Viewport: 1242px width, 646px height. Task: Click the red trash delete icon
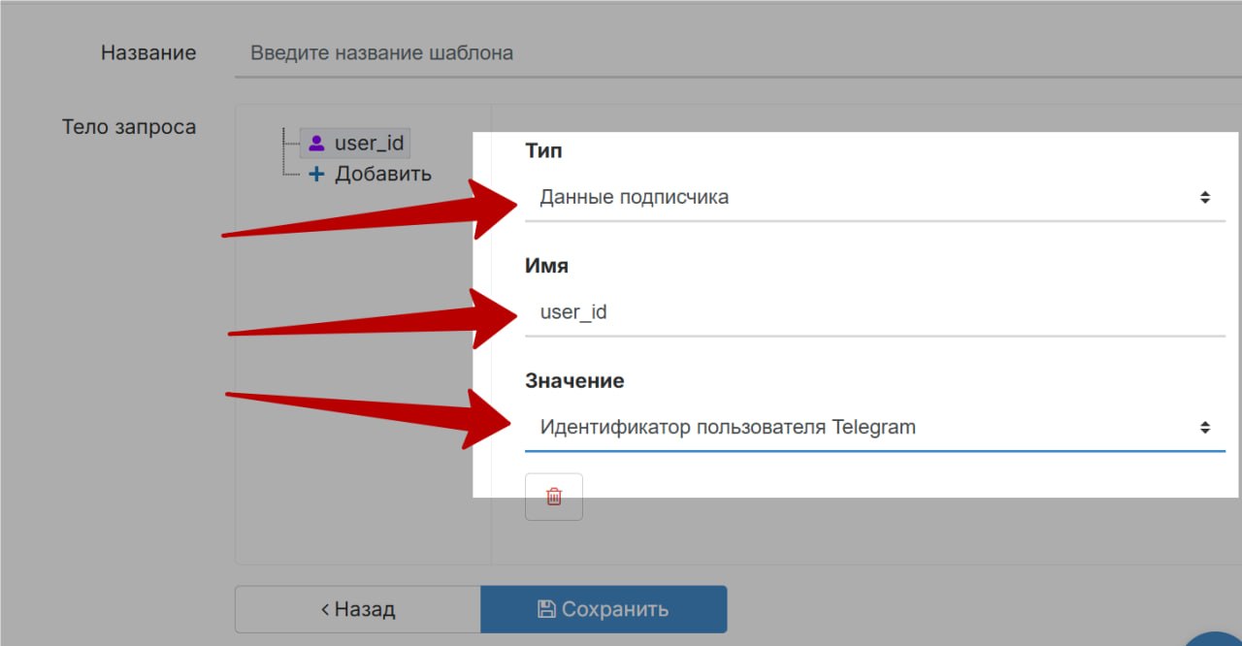553,497
